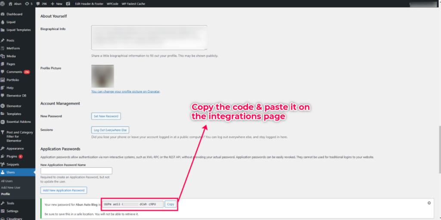Viewport: 441px width, 220px height.
Task: Click the Portfolio icon in sidebar
Action: point(3,80)
